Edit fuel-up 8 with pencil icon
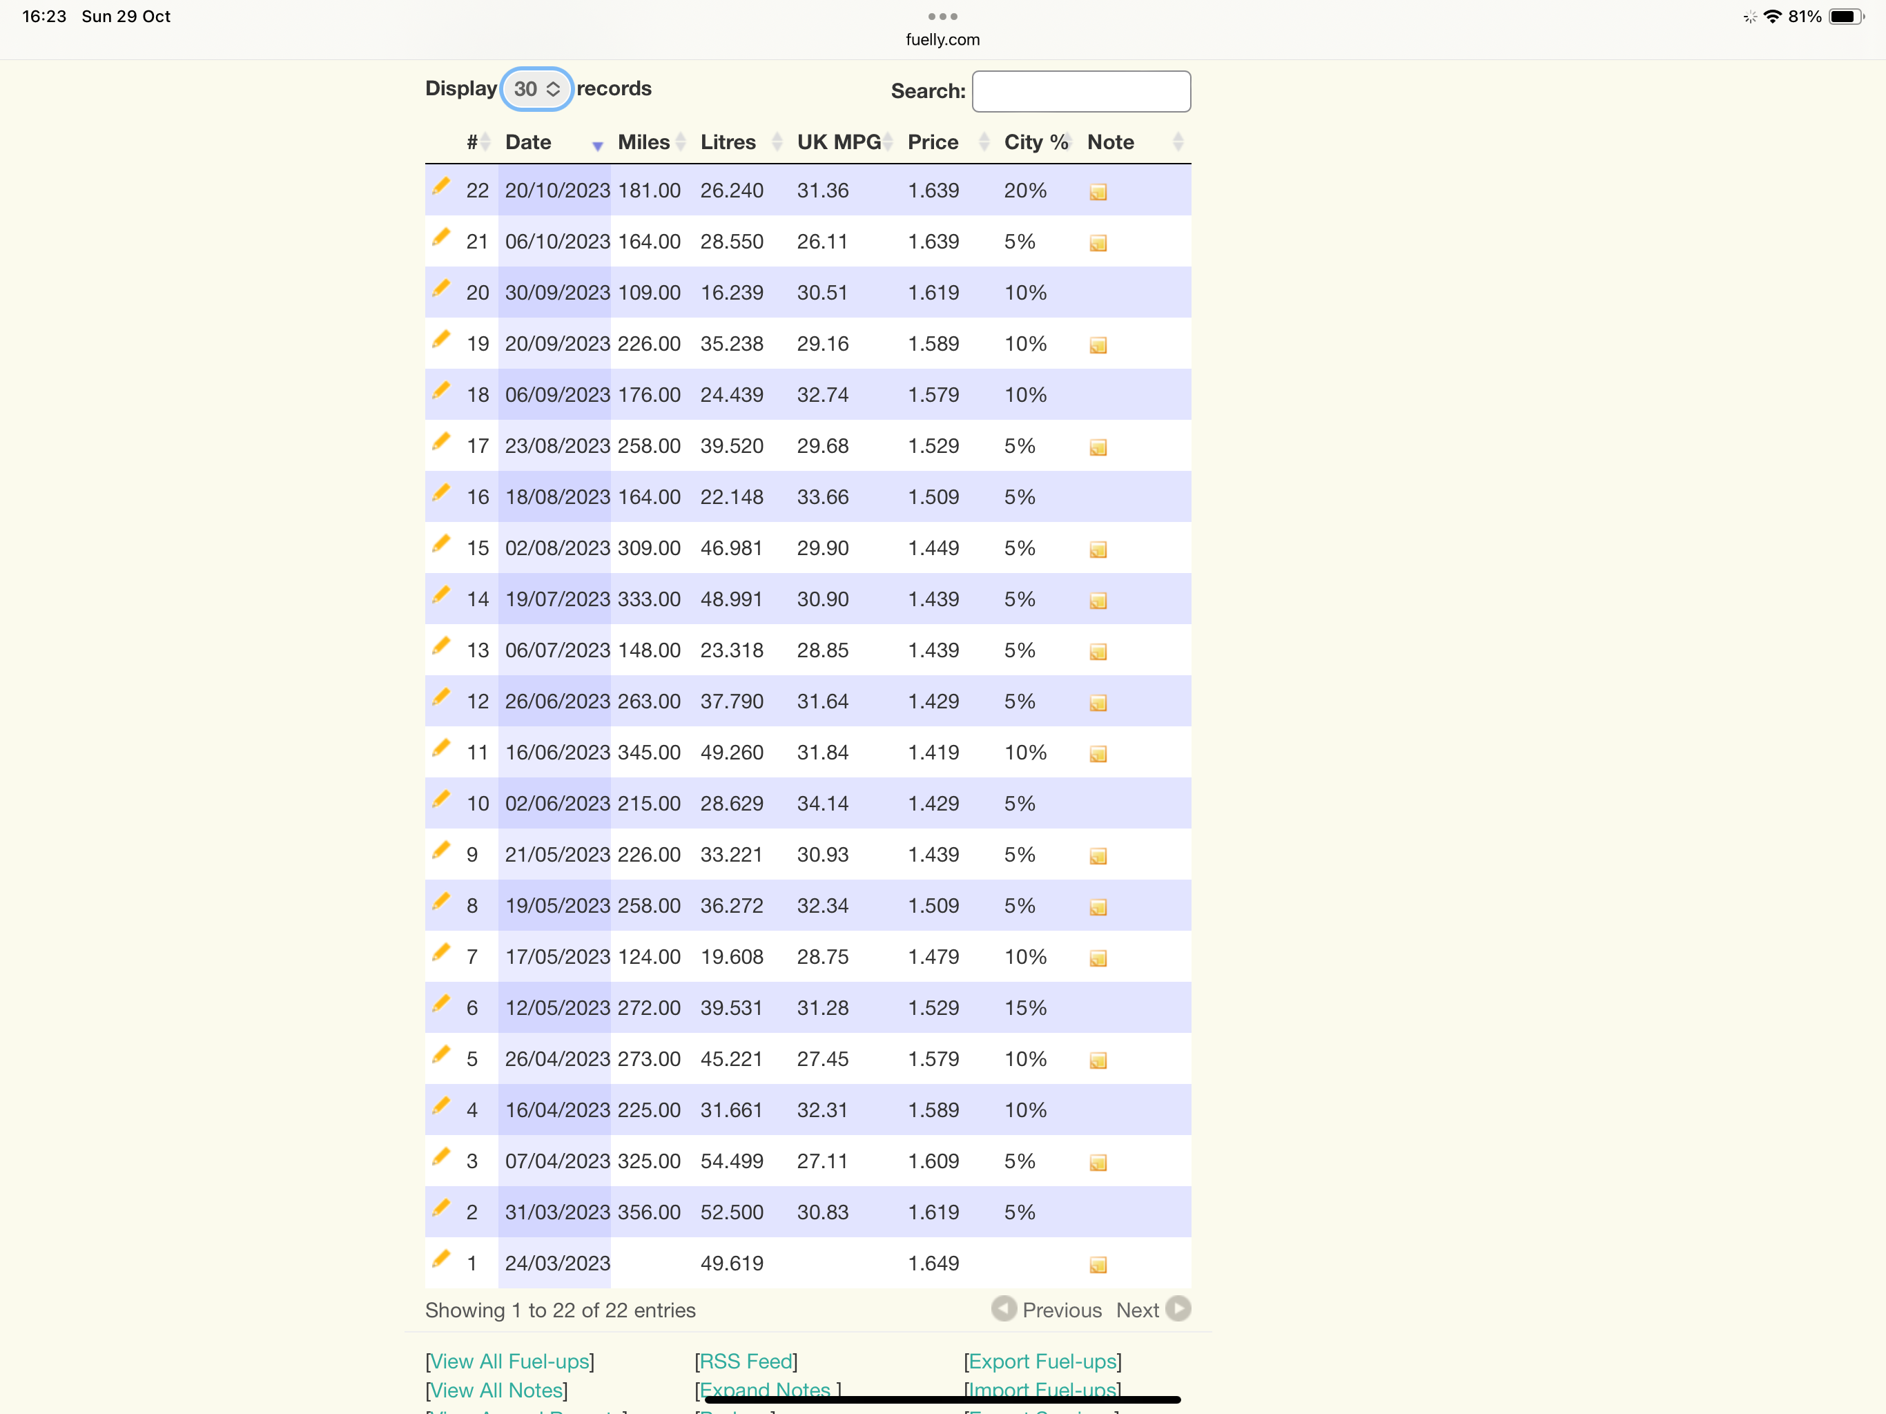Viewport: 1886px width, 1414px height. 441,902
